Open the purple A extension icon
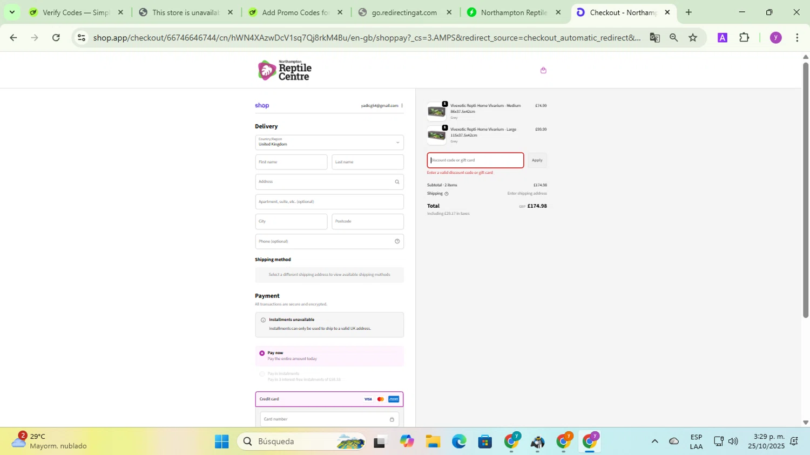810x455 pixels. coord(722,38)
